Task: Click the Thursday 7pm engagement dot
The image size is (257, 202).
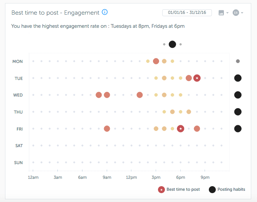Action: (189, 112)
